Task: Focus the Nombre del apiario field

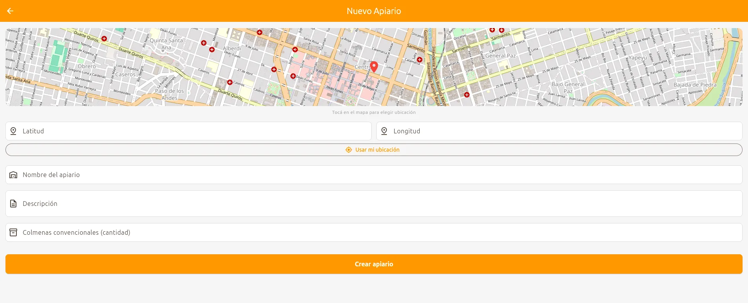Action: (374, 175)
